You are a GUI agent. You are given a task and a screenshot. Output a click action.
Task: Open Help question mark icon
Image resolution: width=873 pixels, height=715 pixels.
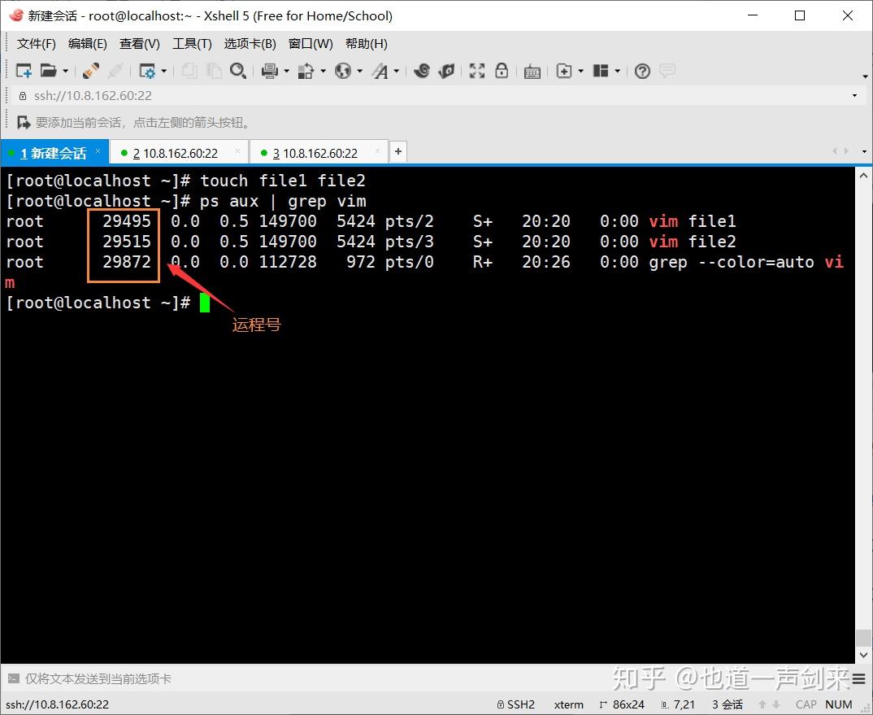click(x=642, y=71)
